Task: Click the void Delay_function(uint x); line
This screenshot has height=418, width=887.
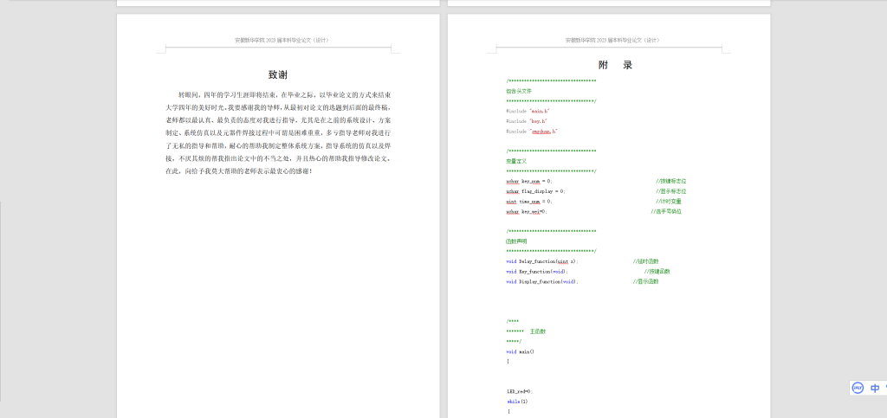Action: pyautogui.click(x=542, y=261)
